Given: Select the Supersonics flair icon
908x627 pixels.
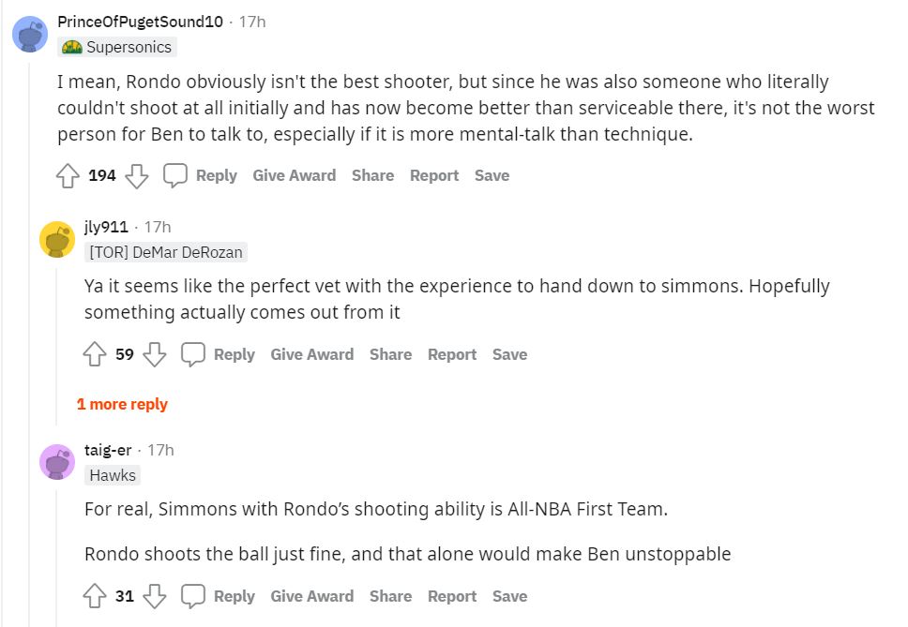Looking at the screenshot, I should point(72,46).
